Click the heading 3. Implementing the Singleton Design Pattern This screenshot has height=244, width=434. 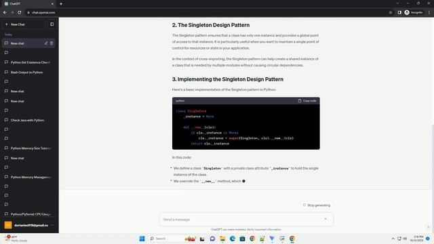[228, 79]
